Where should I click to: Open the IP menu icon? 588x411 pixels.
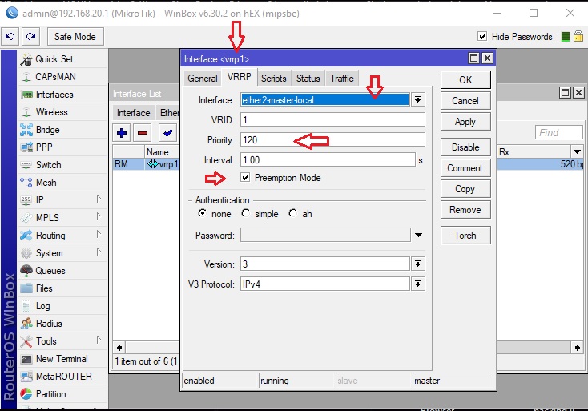click(x=26, y=200)
